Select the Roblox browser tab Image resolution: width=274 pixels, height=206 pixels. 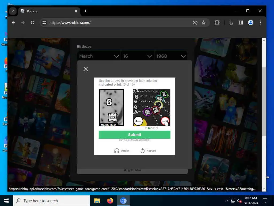point(49,11)
